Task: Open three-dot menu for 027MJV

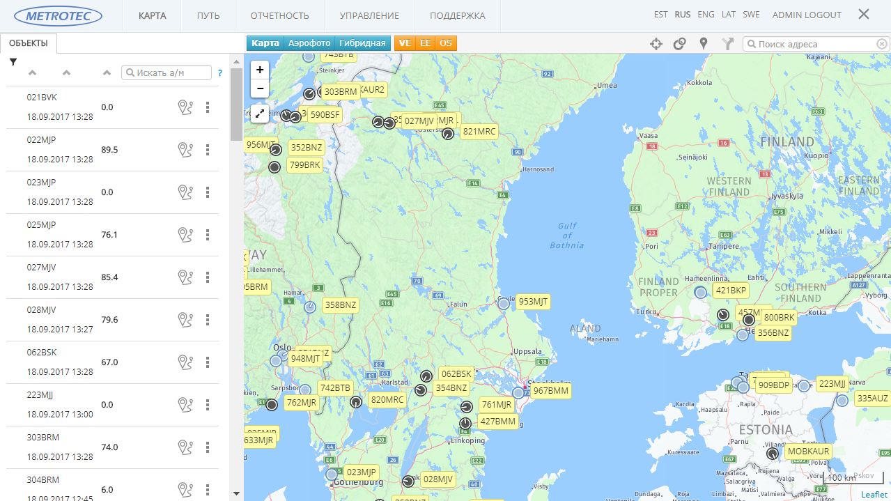Action: pos(208,277)
